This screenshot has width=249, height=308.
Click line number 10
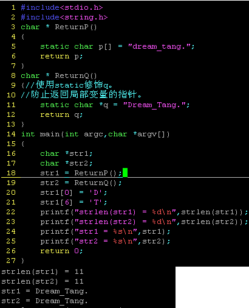(x=11, y=95)
